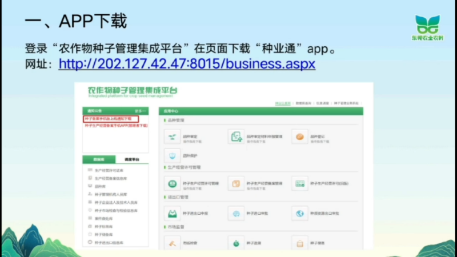This screenshot has width=457, height=257.
Task: Open the 种子标签库 list entry
Action: tap(103, 226)
